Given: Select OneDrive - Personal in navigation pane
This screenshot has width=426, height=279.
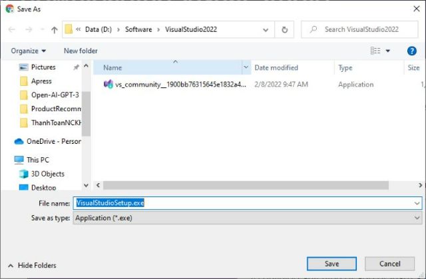Looking at the screenshot, I should [48, 141].
